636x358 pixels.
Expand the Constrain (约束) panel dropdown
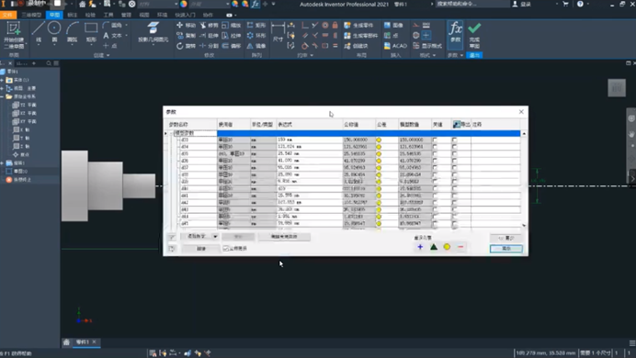[x=311, y=55]
